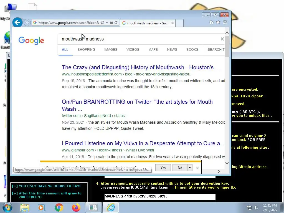Clear the search box with the X
Viewport: 284px width, 213px height.
[x=222, y=39]
